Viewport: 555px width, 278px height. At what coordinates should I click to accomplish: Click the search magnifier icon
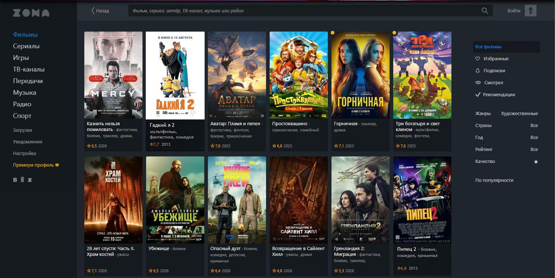[484, 11]
